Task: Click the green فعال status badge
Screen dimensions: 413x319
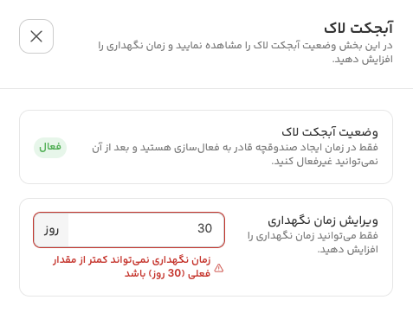Action: 50,148
